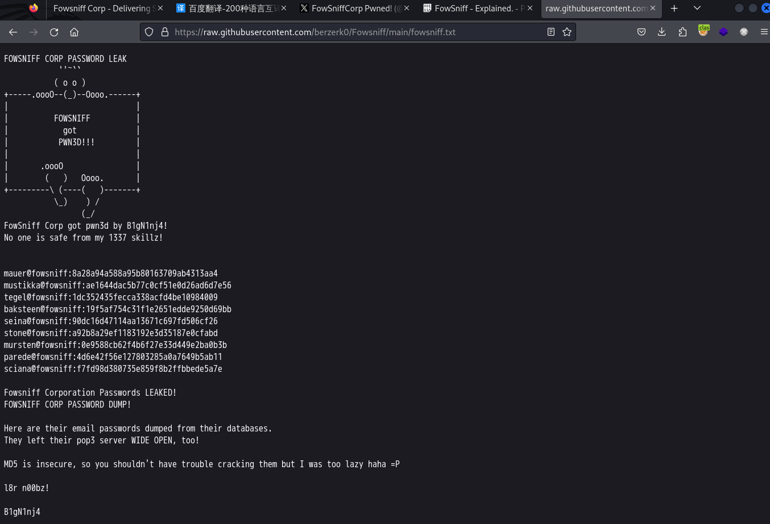Toggle reader view in address bar

[x=550, y=32]
